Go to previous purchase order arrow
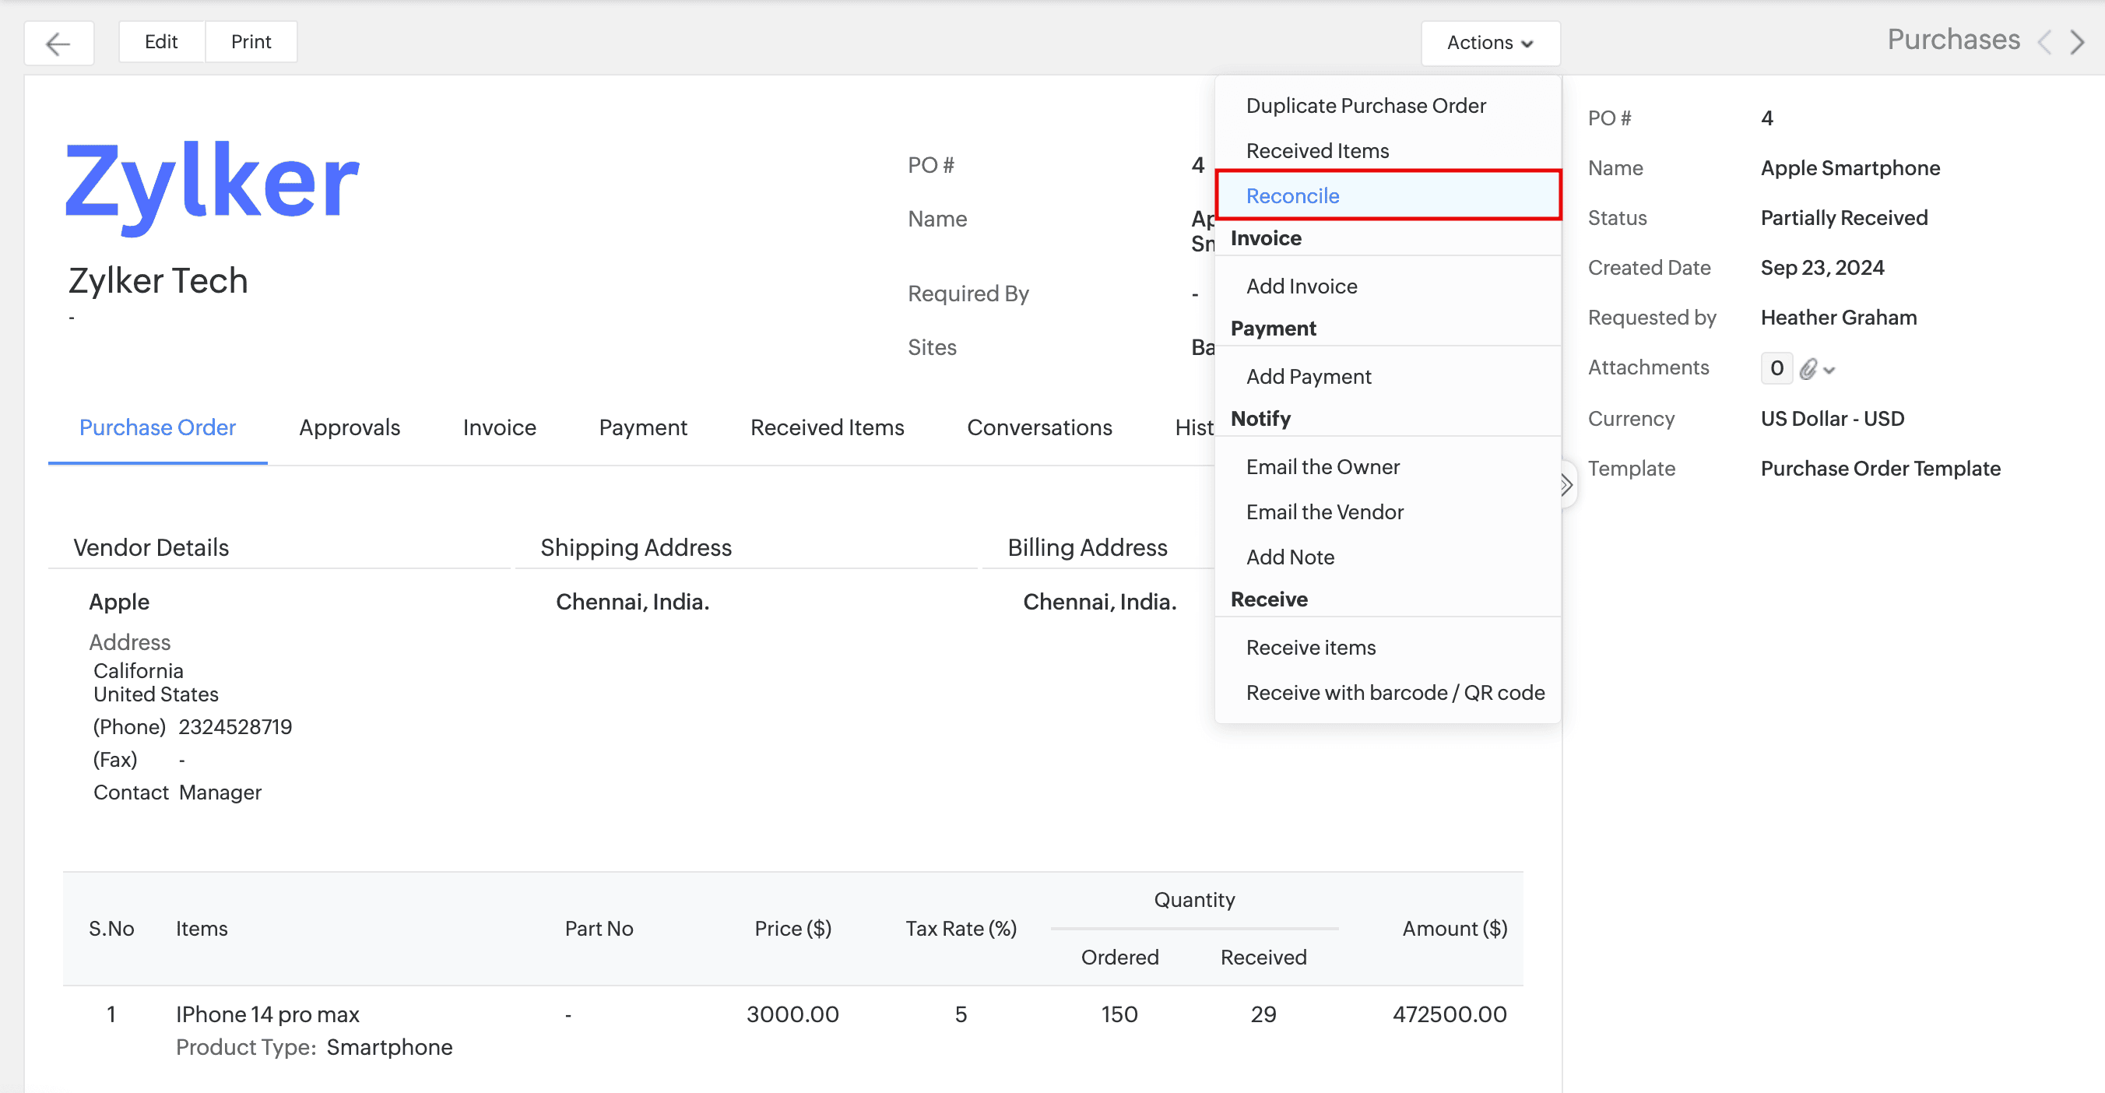The width and height of the screenshot is (2105, 1093). 2044,43
